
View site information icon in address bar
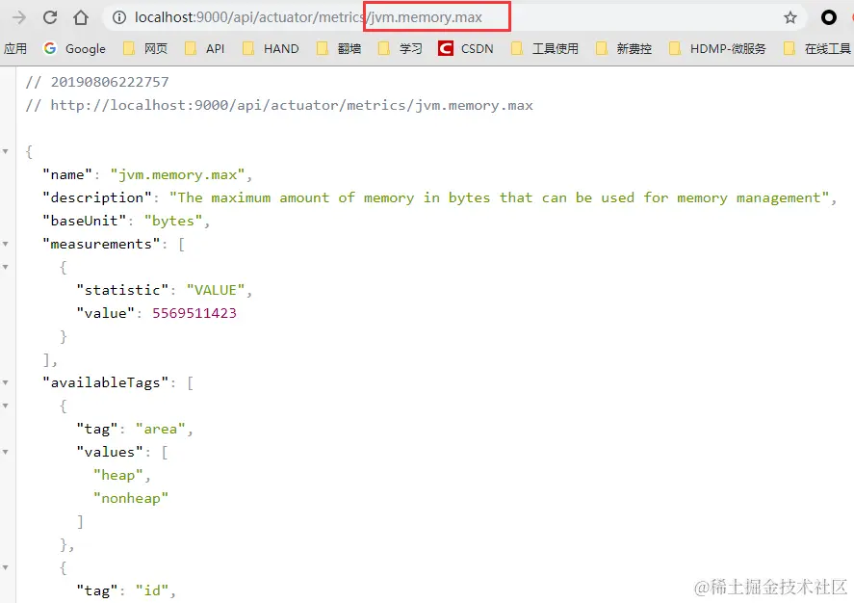click(x=118, y=17)
